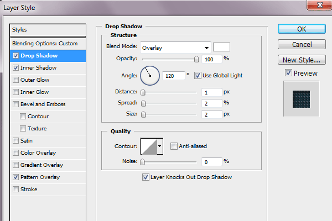
Task: Toggle the Preview checkbox
Action: (288, 73)
